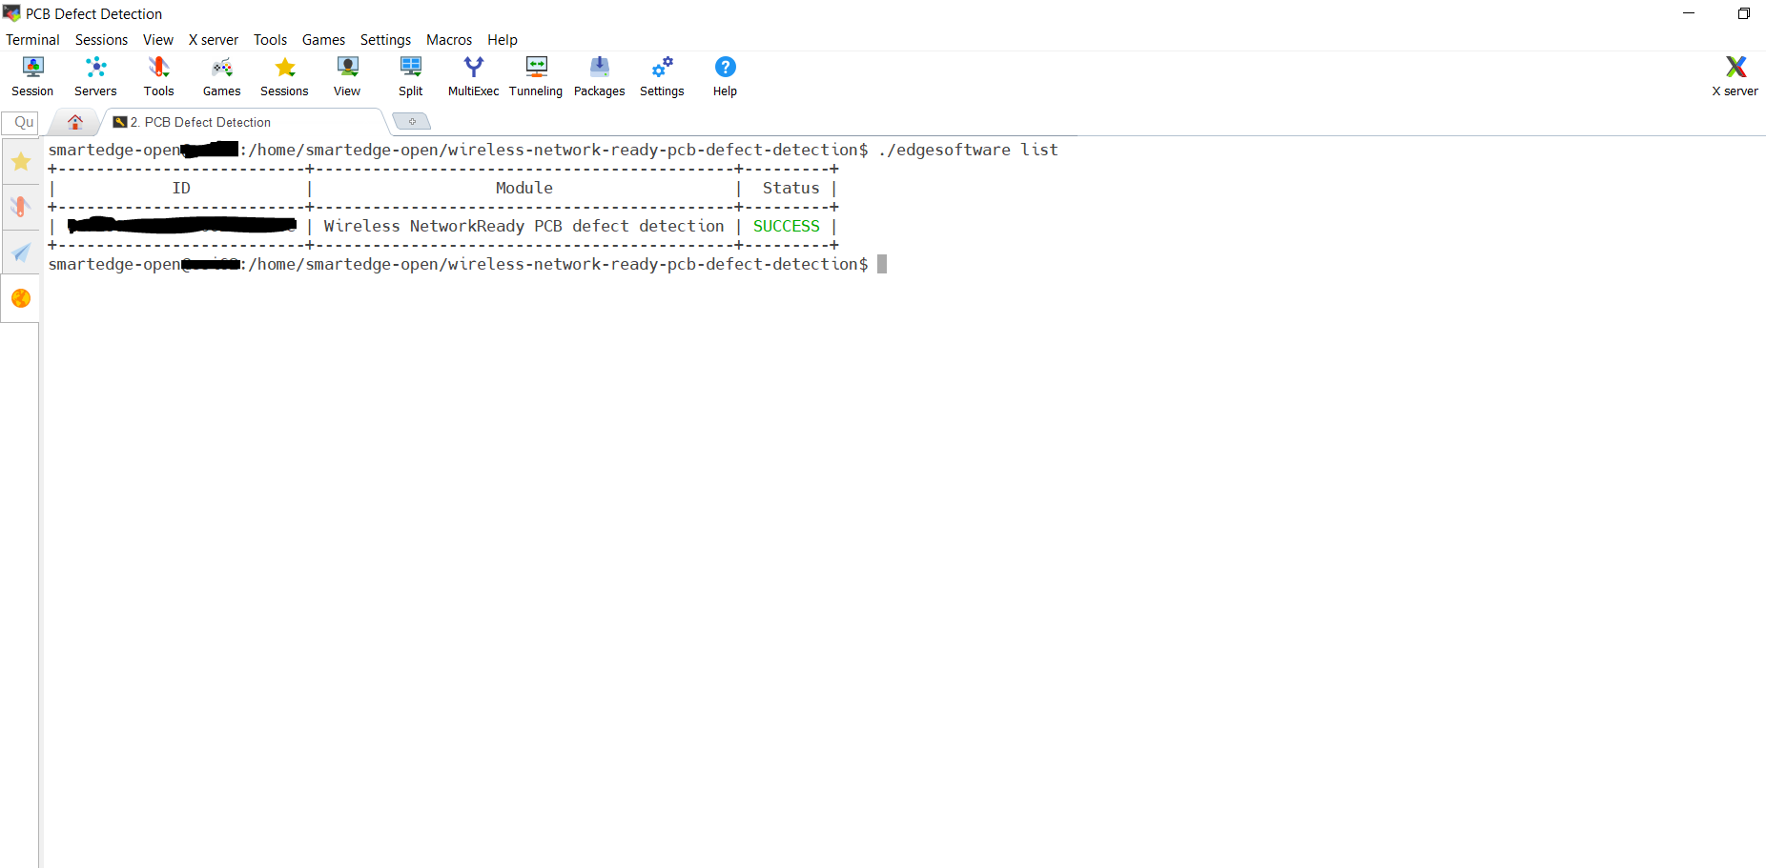Click the Status column header
The image size is (1766, 868).
(791, 188)
